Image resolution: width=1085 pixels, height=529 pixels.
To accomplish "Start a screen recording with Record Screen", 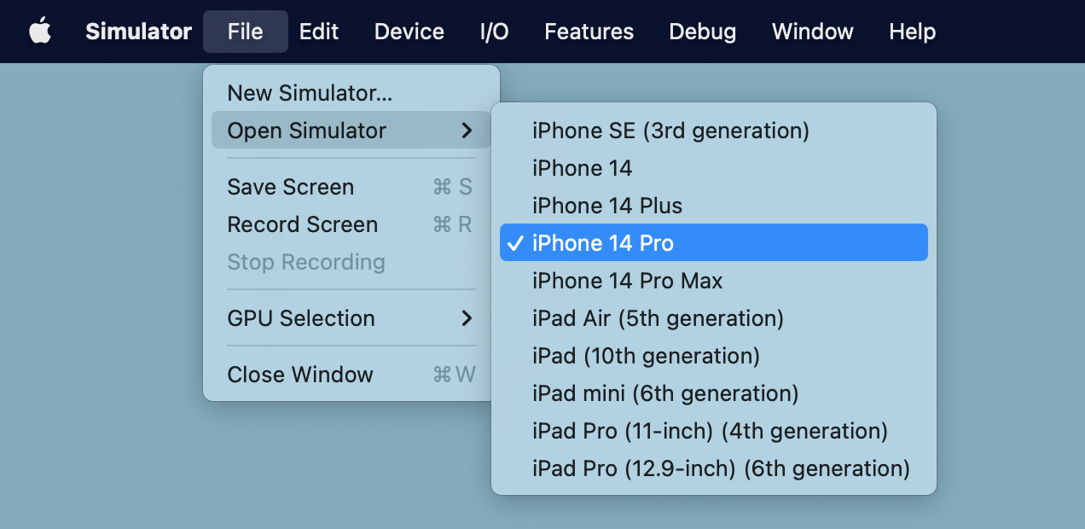I will (302, 224).
